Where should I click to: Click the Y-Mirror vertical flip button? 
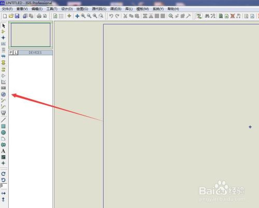(3, 199)
